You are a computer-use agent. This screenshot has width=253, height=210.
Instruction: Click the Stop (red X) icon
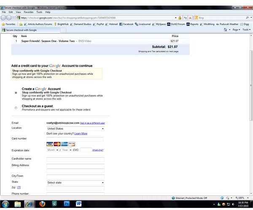pos(190,18)
